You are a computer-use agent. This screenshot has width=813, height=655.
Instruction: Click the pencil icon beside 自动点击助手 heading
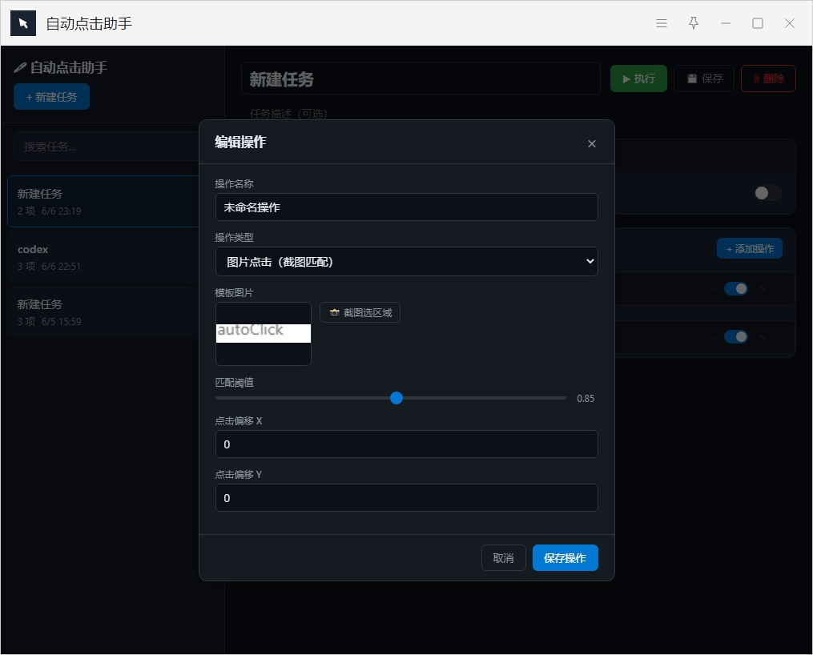coord(20,67)
